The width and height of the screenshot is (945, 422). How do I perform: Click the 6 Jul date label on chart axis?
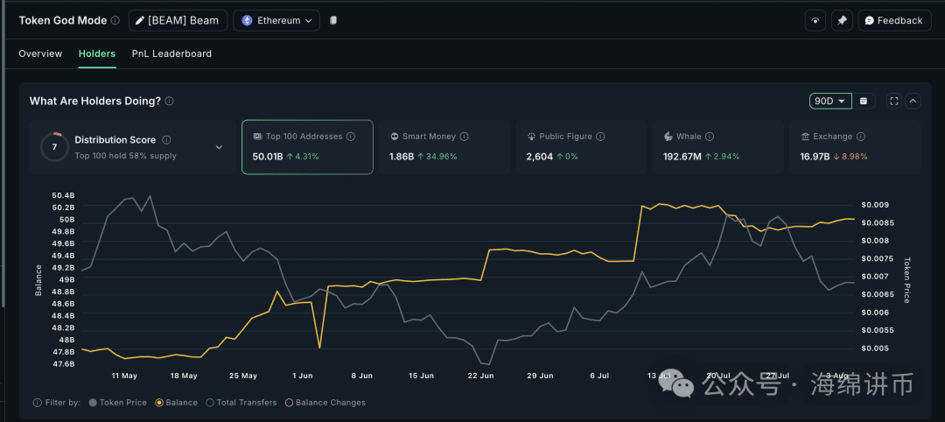point(599,376)
